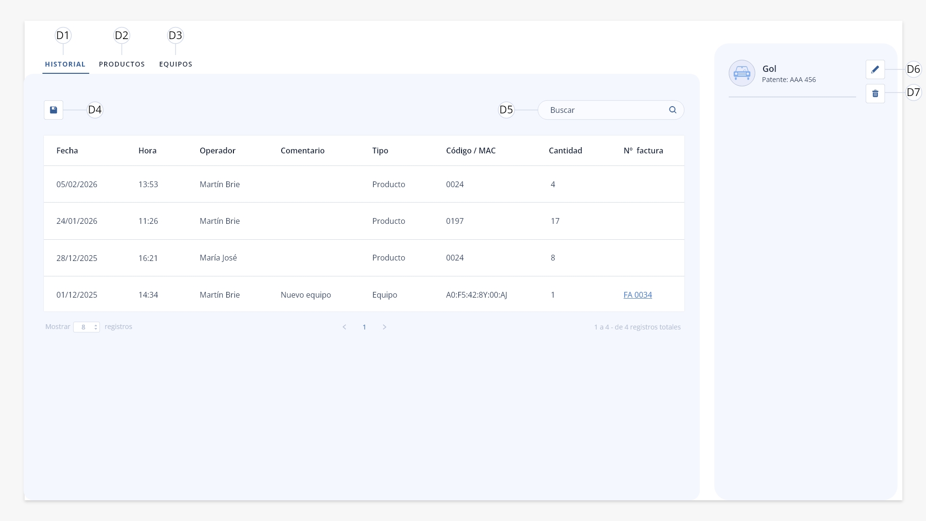Select the date cell 01/12/2025
Viewport: 926px width, 521px height.
coord(77,295)
